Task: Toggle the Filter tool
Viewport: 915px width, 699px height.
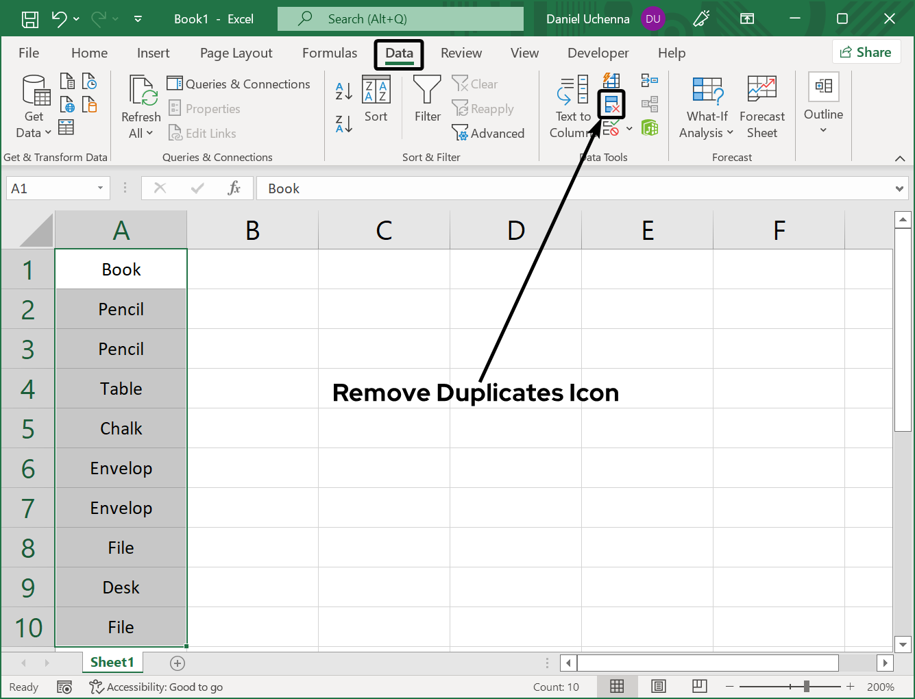Action: point(426,101)
